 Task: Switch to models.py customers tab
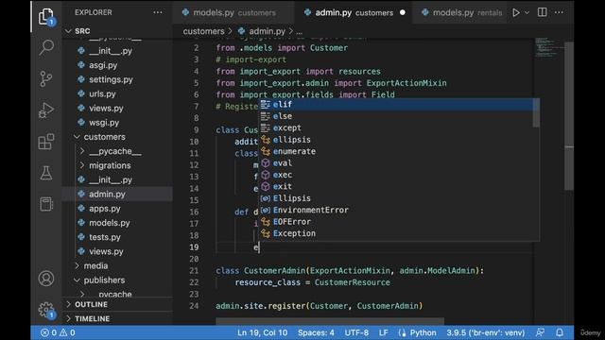(233, 12)
